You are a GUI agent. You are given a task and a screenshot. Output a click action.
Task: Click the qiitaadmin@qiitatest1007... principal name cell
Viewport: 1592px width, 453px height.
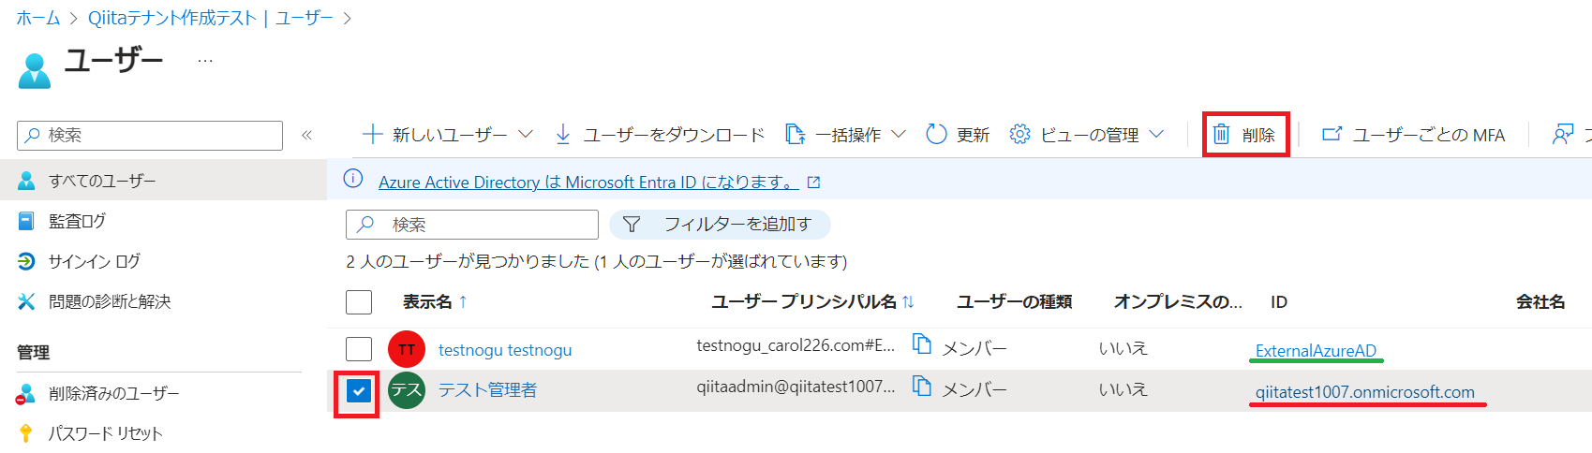[x=796, y=387]
